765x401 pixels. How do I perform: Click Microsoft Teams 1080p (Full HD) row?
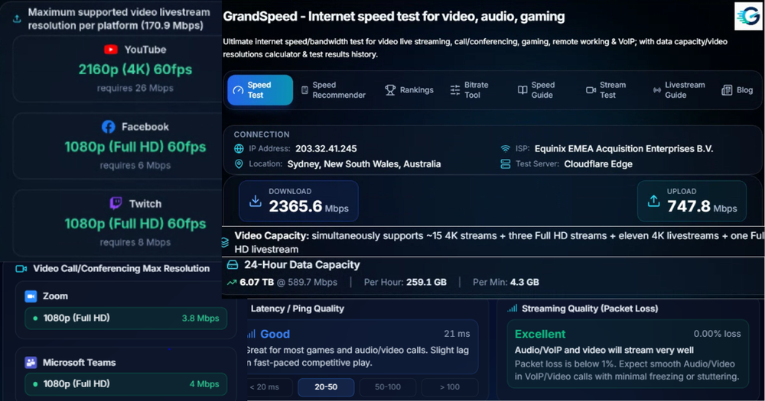pyautogui.click(x=126, y=384)
